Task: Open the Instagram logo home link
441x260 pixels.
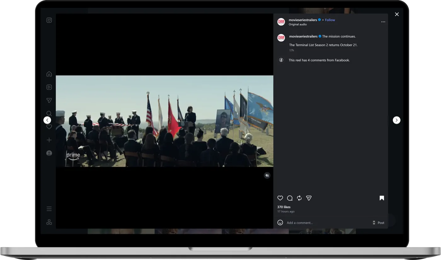Action: click(x=49, y=20)
